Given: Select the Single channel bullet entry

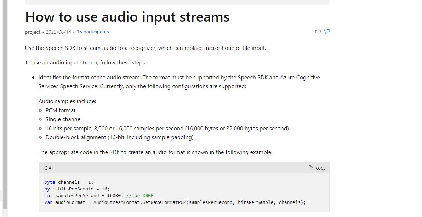Looking at the screenshot, I should tap(63, 119).
